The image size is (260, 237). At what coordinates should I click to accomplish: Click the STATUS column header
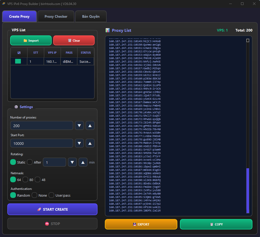click(x=86, y=53)
